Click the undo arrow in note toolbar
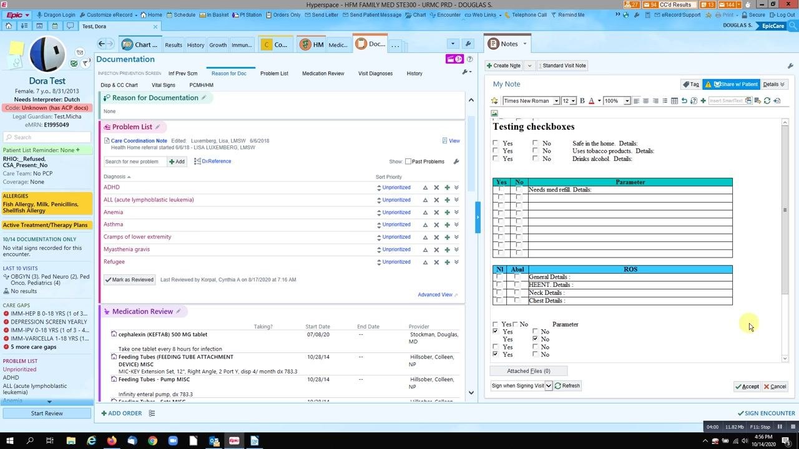 (684, 101)
